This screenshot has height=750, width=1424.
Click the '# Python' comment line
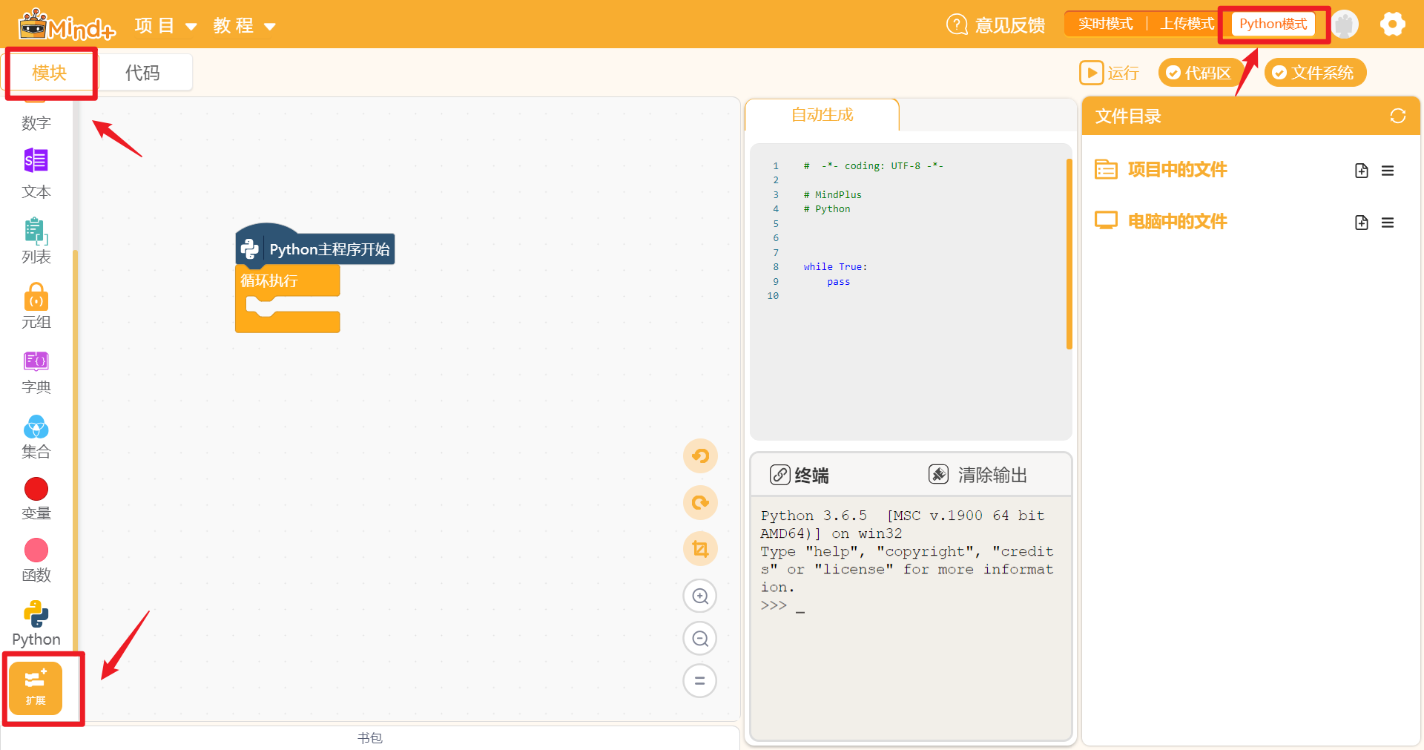click(827, 209)
